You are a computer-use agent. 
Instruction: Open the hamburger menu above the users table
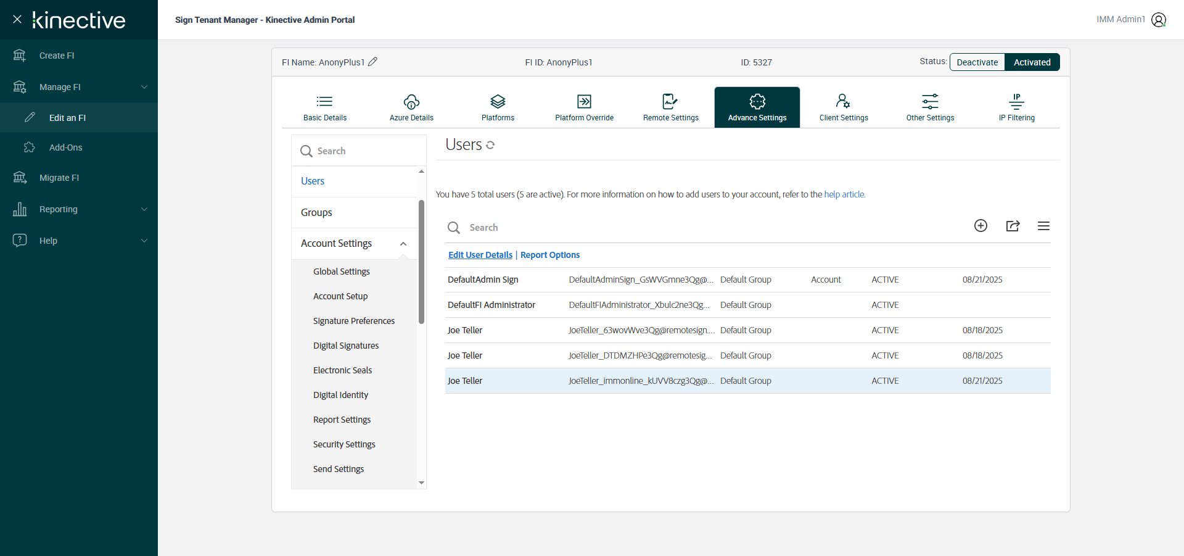pyautogui.click(x=1043, y=226)
